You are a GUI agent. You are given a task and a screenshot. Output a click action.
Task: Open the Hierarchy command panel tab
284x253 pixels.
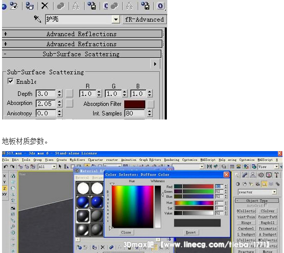253,175
